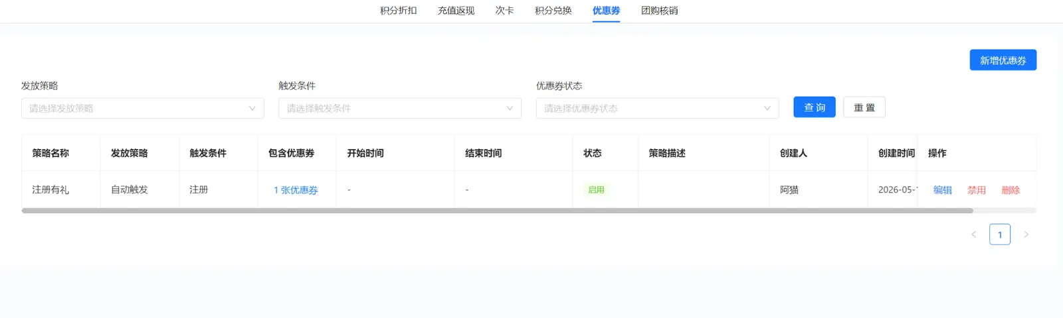Go to next page arrow
Viewport: 1063px width, 318px height.
click(x=1026, y=235)
